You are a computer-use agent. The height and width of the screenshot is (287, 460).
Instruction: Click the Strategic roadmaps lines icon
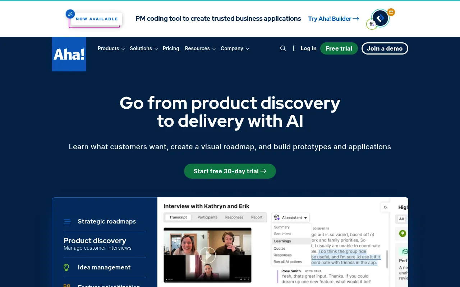[67, 221]
